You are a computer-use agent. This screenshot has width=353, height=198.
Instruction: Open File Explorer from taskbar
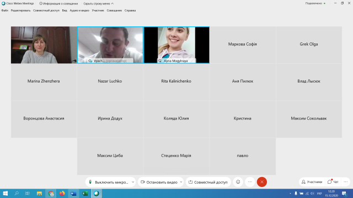(x=39, y=193)
